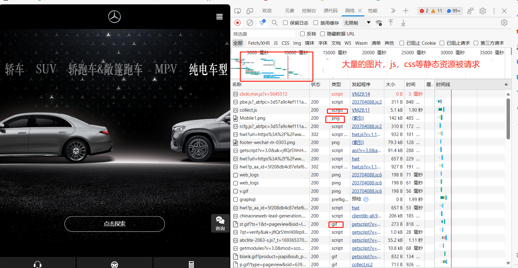Clear the network log
The height and width of the screenshot is (268, 518).
pos(250,23)
